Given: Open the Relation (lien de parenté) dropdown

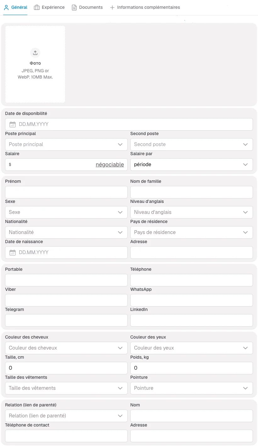Looking at the screenshot, I should [66, 416].
